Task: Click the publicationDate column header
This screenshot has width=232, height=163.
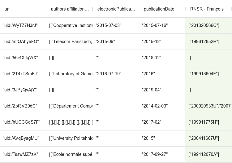Action: [159, 9]
